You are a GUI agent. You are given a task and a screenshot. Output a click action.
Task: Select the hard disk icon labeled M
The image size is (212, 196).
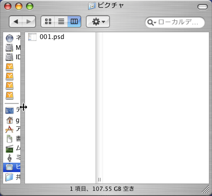9,48
